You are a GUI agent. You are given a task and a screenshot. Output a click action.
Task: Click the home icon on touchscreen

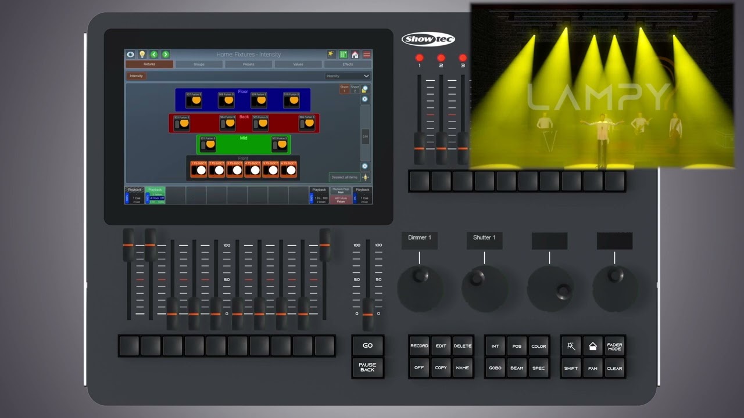coord(355,55)
